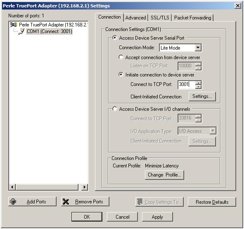
Task: Select COM1 (Connect: 3001) tree item
Action: pyautogui.click(x=49, y=31)
